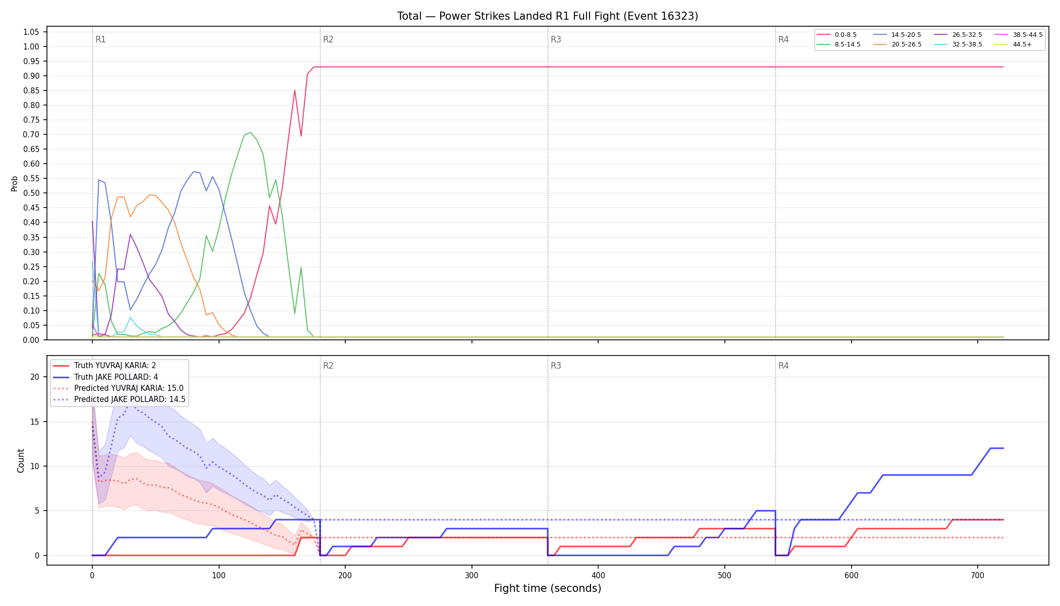Select the "5" tick on the Count axis
The width and height of the screenshot is (1060, 606).
tap(37, 511)
